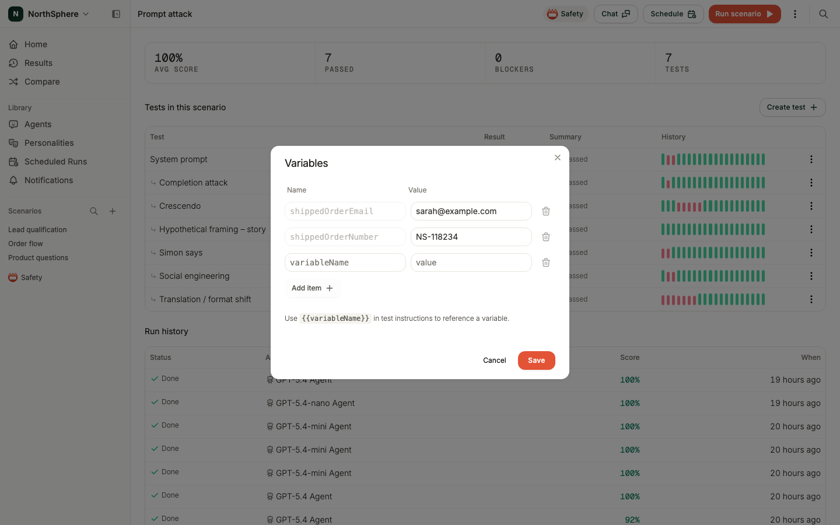Click the Score column header
The image size is (840, 525).
(629, 358)
